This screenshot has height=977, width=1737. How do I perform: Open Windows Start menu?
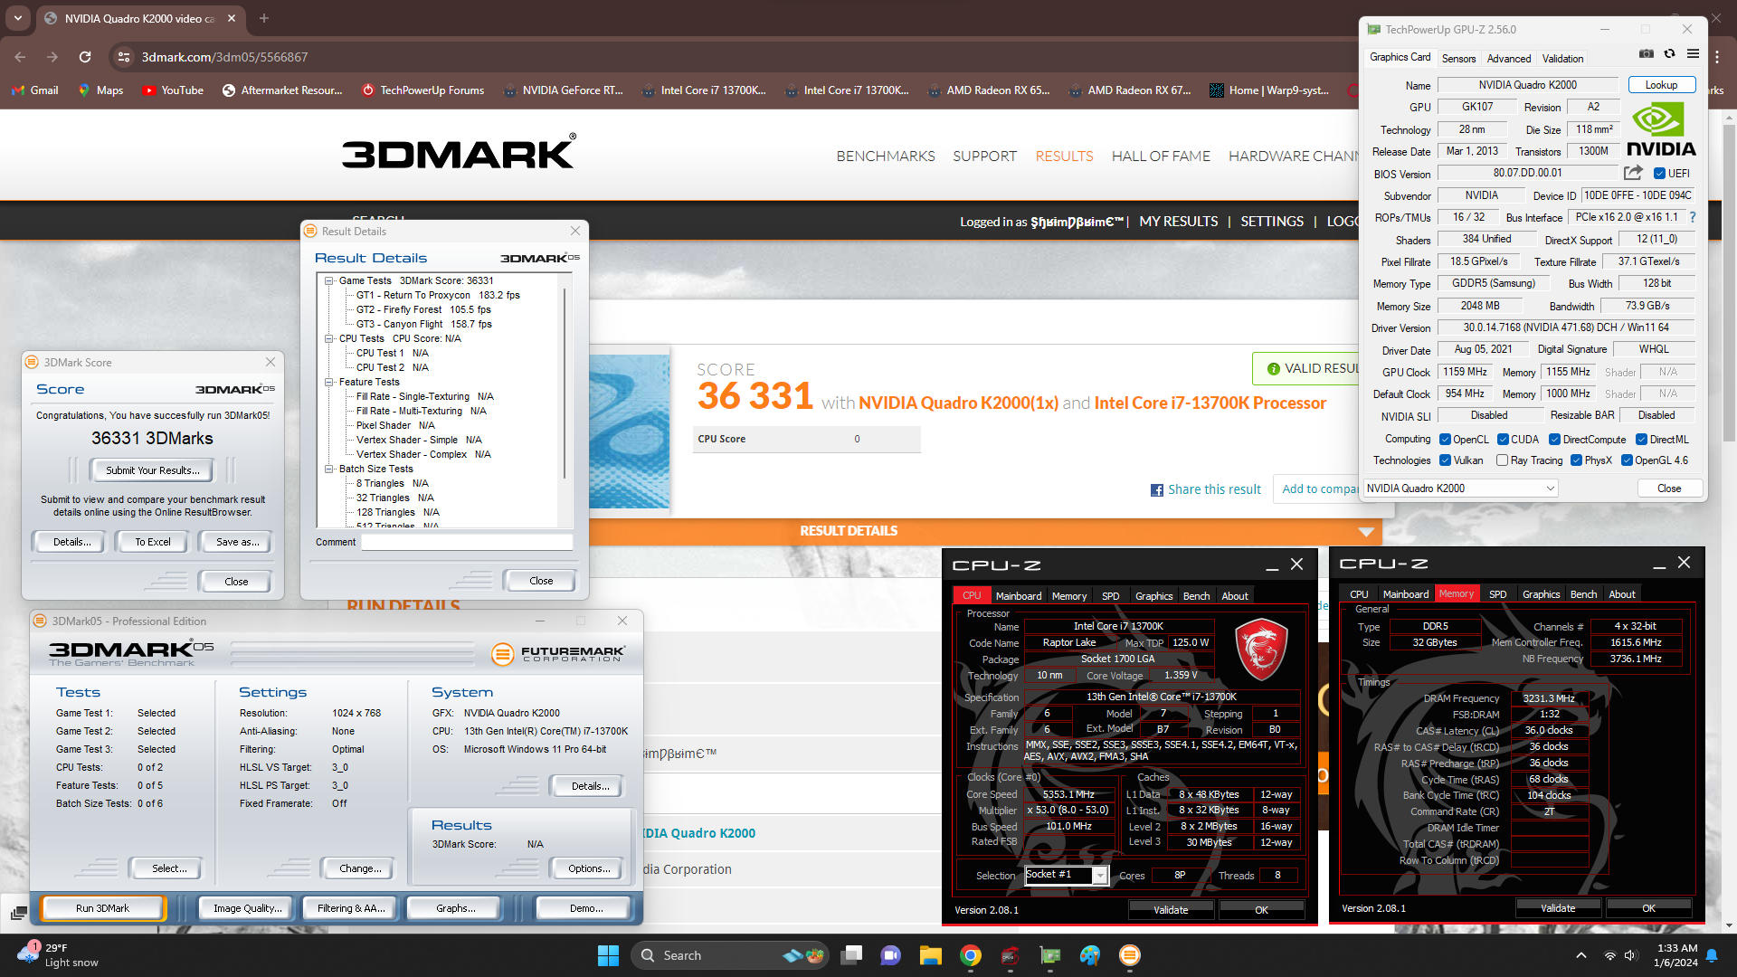(608, 955)
